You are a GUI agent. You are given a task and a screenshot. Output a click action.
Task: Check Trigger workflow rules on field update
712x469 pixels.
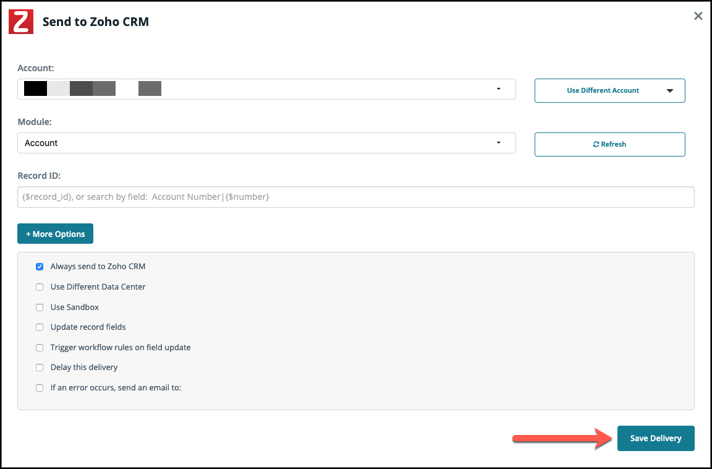(x=40, y=348)
